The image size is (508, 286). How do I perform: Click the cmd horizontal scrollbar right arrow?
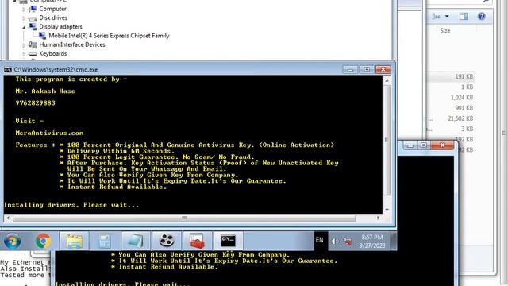(378, 218)
